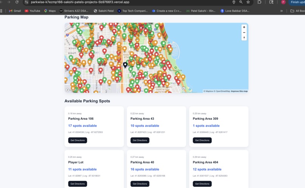
Task: Open the Mapbox logo link on map
Action: [x=73, y=90]
